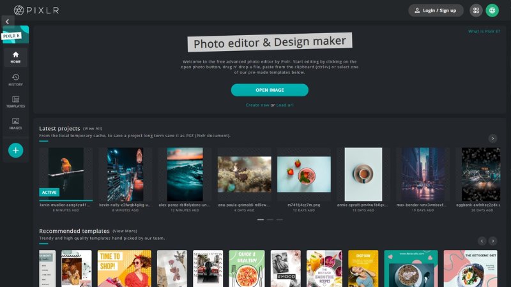This screenshot has height=287, width=511.
Task: Open the max-bender city street project
Action: (x=423, y=174)
